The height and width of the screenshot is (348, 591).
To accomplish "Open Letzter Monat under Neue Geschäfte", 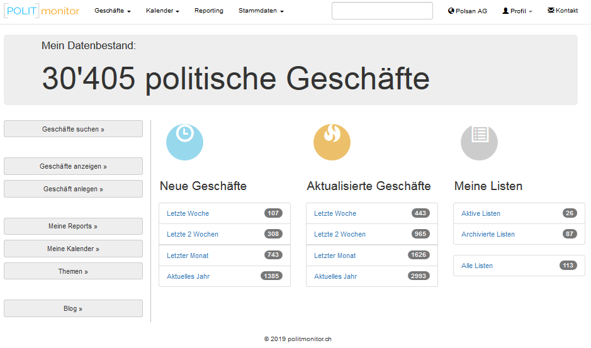I will coord(225,255).
